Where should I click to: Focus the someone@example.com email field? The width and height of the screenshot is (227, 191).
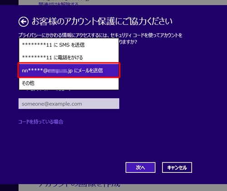[69, 104]
